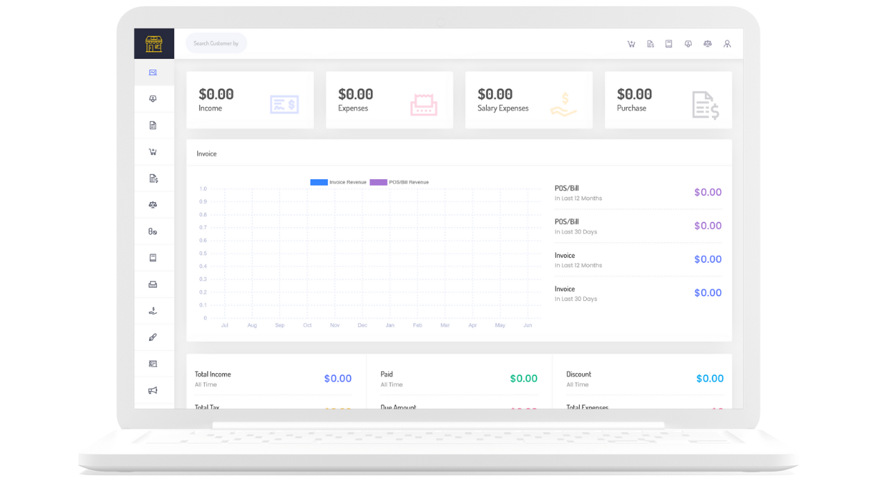Open the document icon in the sidebar
This screenshot has height=480, width=875.
click(153, 126)
